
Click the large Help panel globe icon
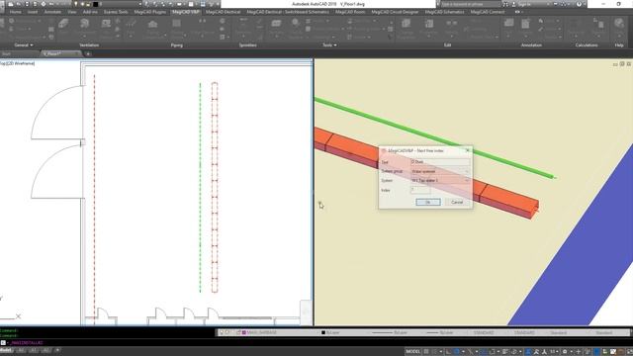619,24
